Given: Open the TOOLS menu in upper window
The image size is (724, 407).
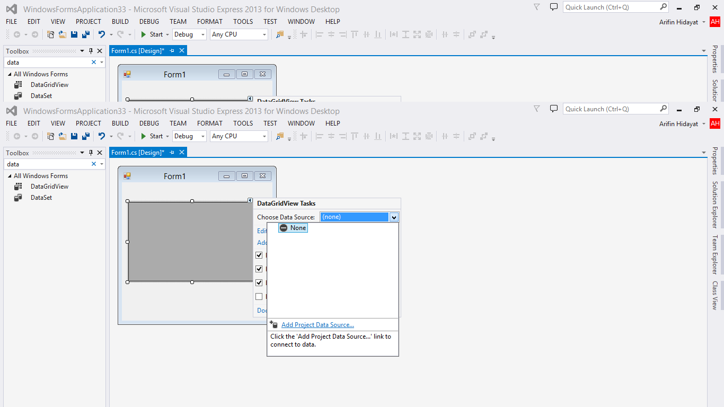Looking at the screenshot, I should [x=243, y=22].
